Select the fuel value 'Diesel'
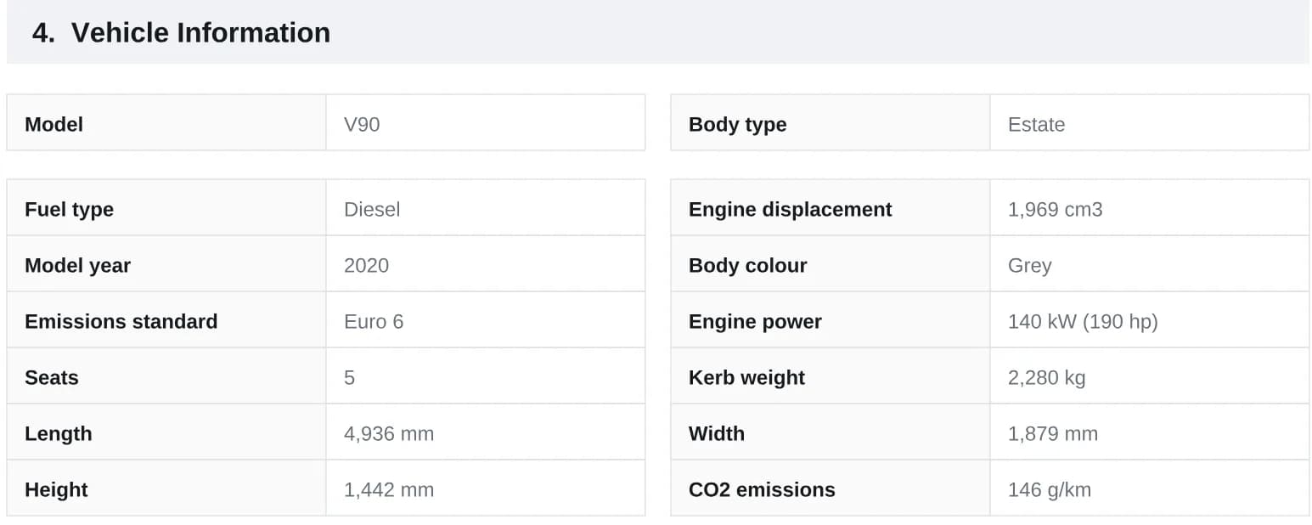 tap(372, 209)
